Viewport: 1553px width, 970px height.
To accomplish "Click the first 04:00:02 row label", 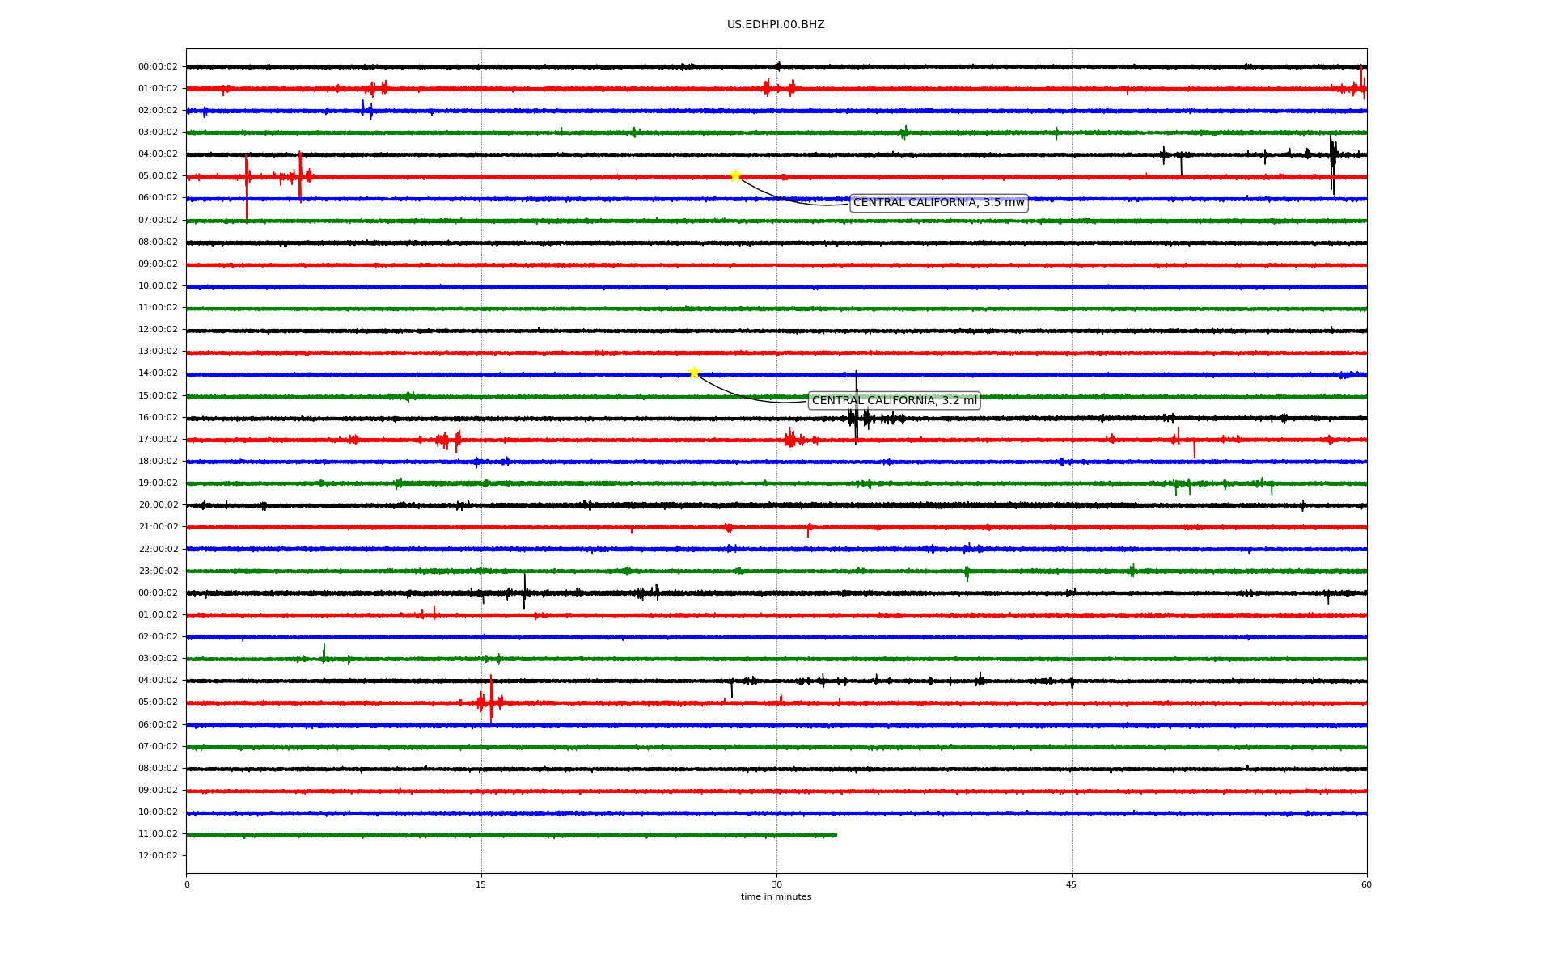I will [158, 154].
